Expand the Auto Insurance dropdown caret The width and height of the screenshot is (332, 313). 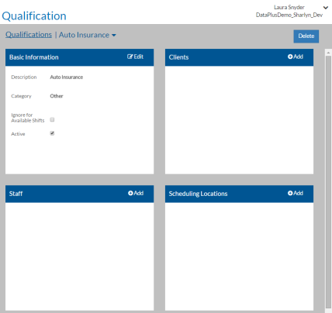point(114,36)
